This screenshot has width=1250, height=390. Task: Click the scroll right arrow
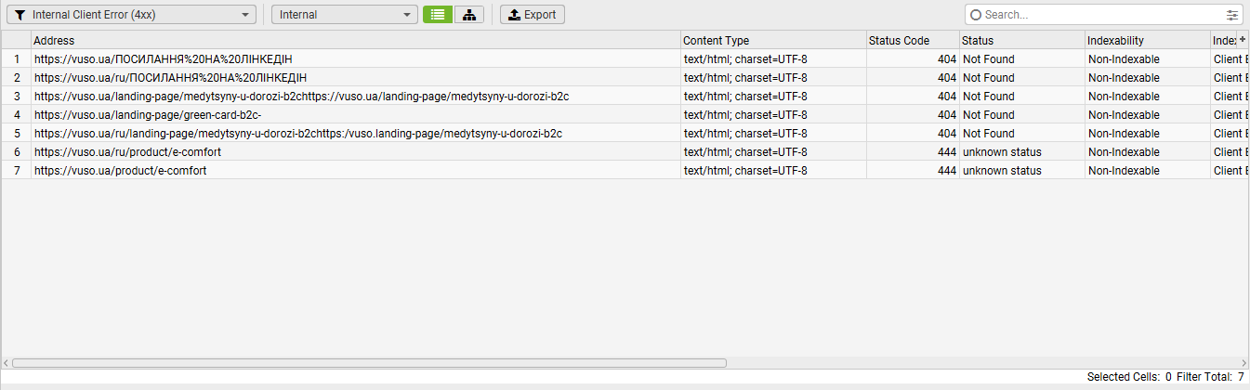point(1244,363)
